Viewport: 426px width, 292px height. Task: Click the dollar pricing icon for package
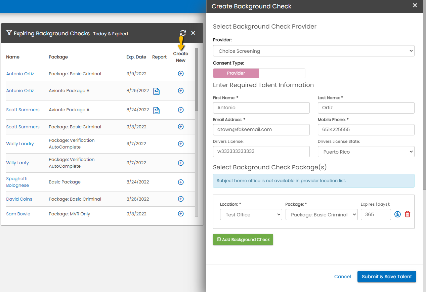point(397,214)
